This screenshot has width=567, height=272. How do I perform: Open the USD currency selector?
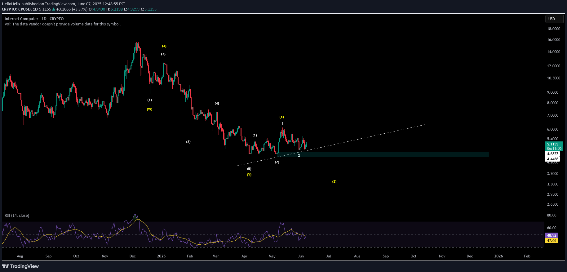tap(554, 19)
